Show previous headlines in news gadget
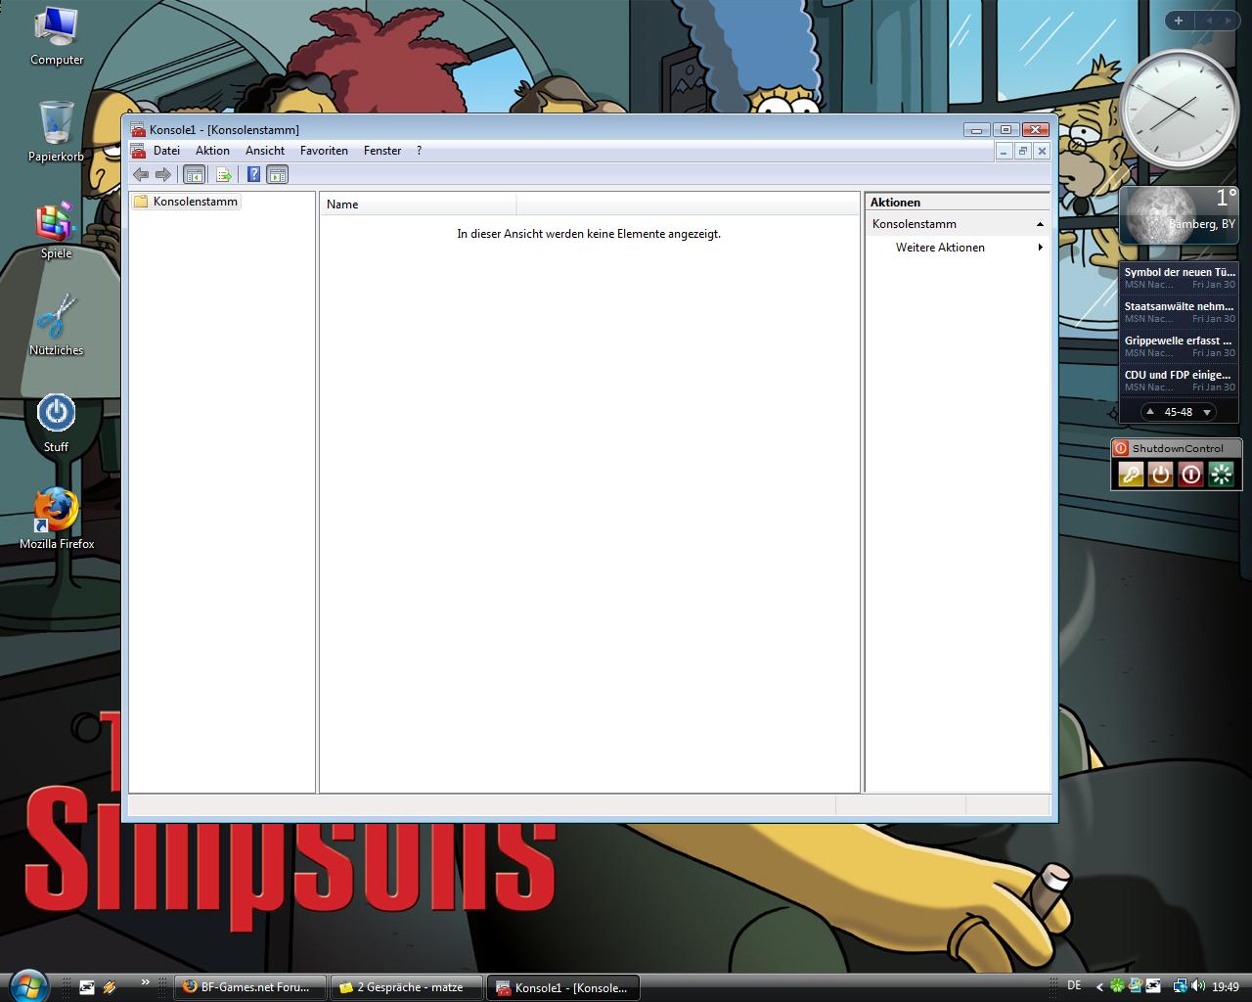Screen dimensions: 1252x1002 1150,412
